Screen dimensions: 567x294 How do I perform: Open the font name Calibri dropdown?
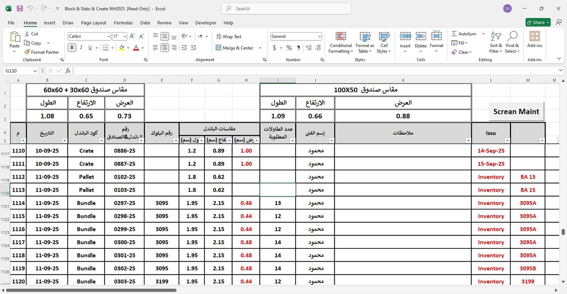(x=109, y=36)
